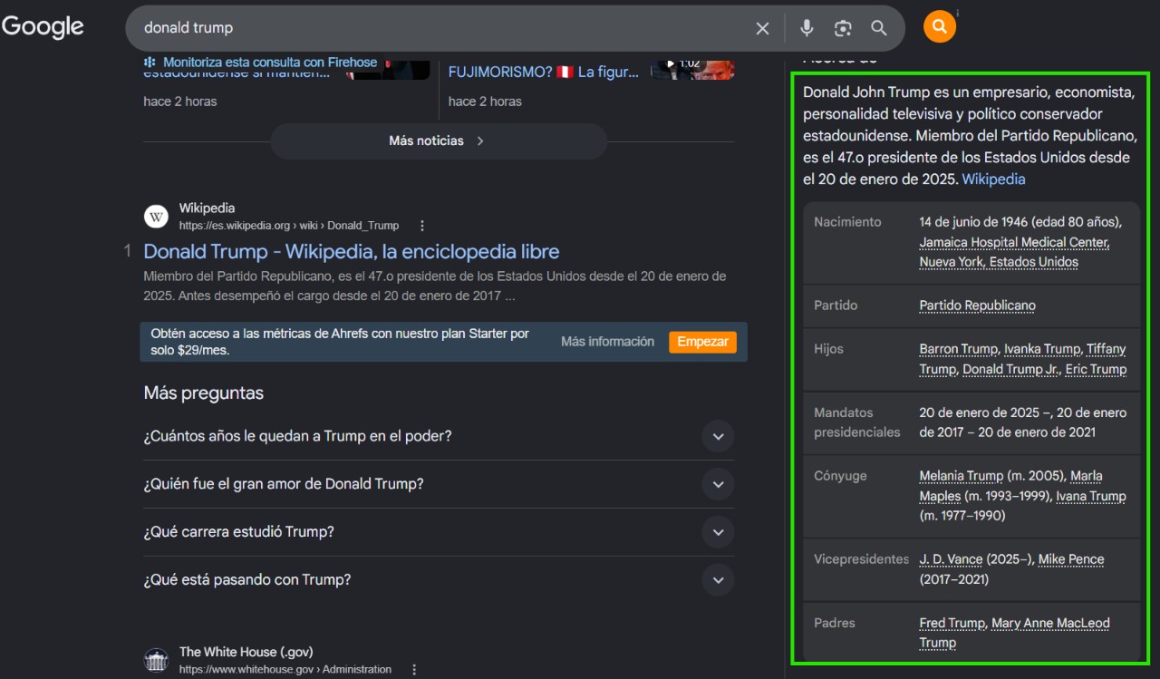This screenshot has height=679, width=1160.
Task: Open the Partido Republicano link in the panel
Action: [977, 306]
